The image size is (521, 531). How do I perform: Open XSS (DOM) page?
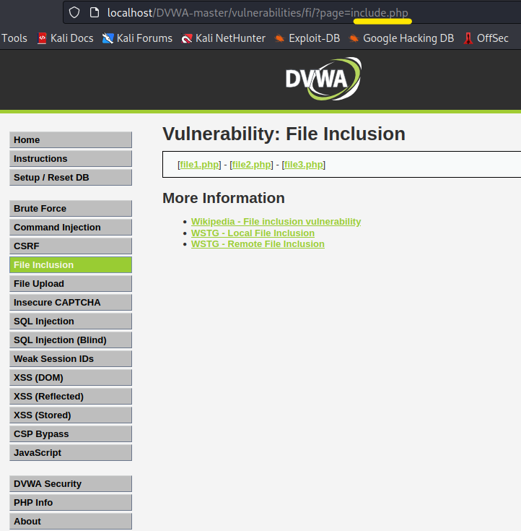(71, 378)
